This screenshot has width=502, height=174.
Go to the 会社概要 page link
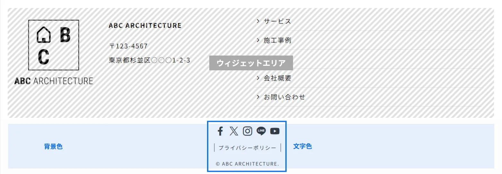(x=277, y=78)
